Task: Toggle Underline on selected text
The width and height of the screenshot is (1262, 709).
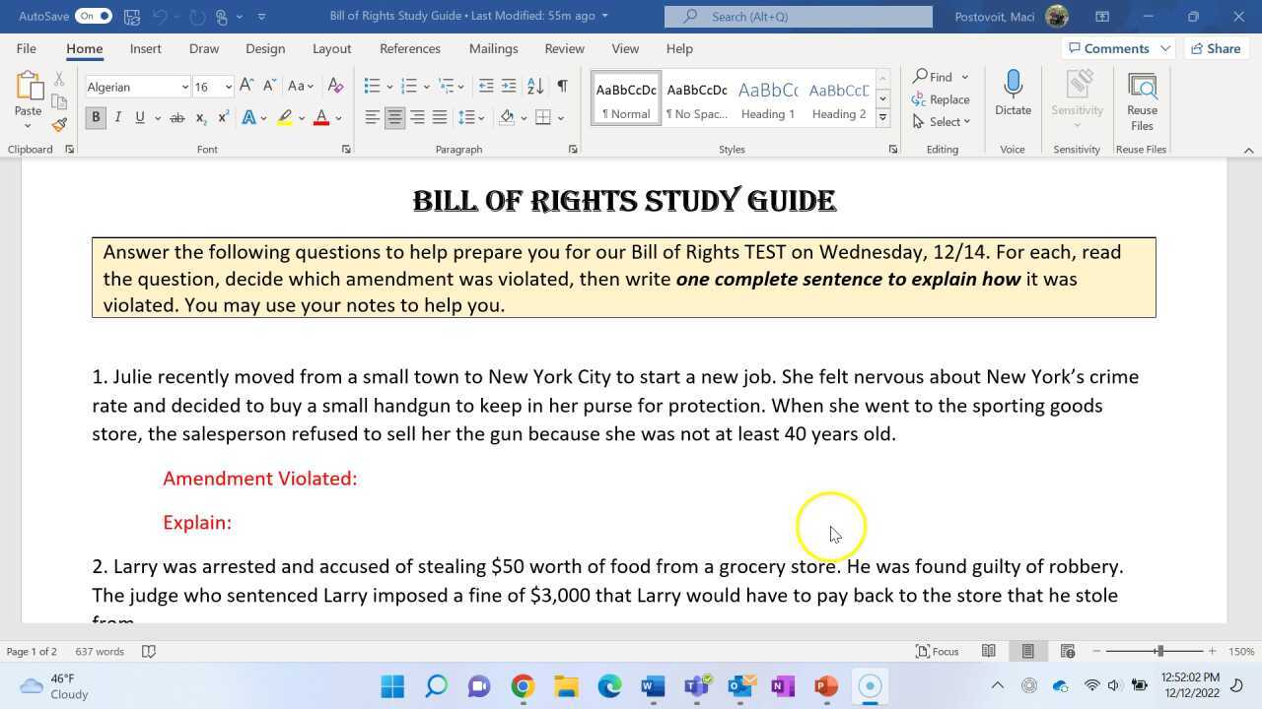Action: (x=137, y=117)
